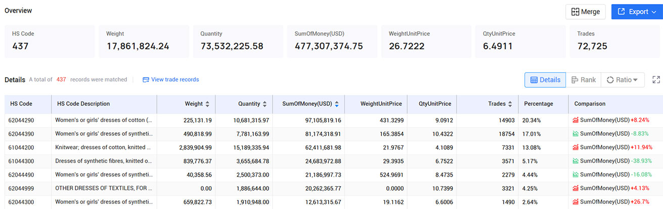The height and width of the screenshot is (209, 663).
Task: Click the Merge button
Action: [x=585, y=12]
